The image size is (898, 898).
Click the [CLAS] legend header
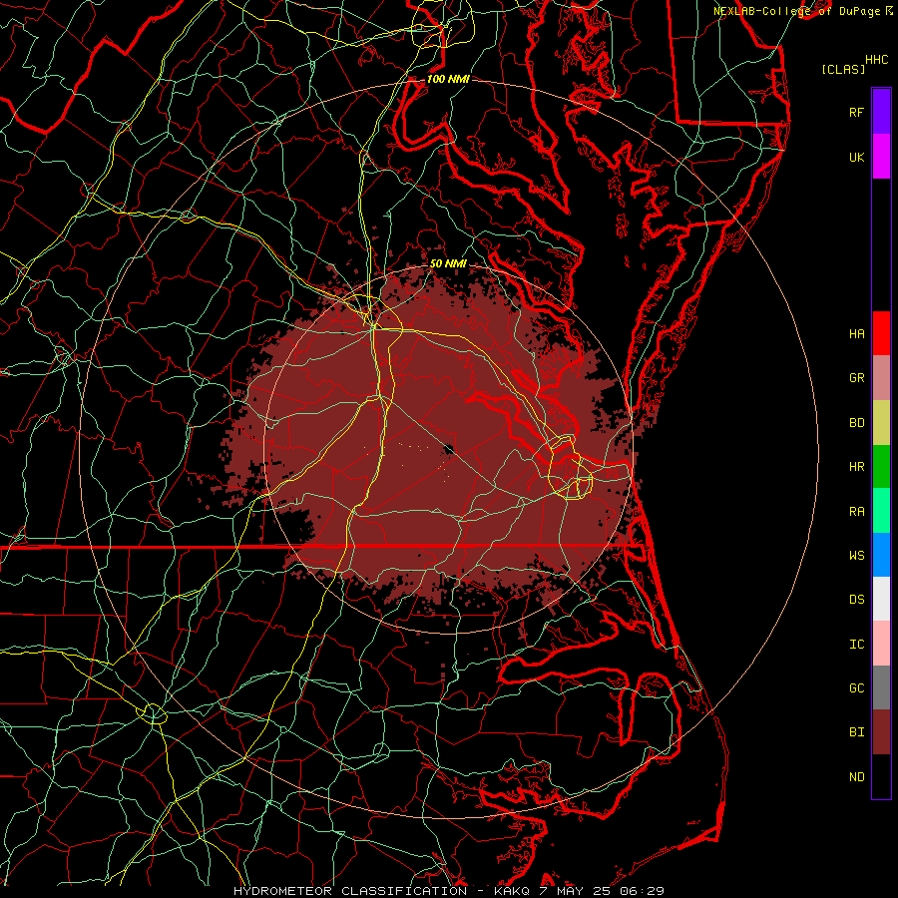click(843, 69)
